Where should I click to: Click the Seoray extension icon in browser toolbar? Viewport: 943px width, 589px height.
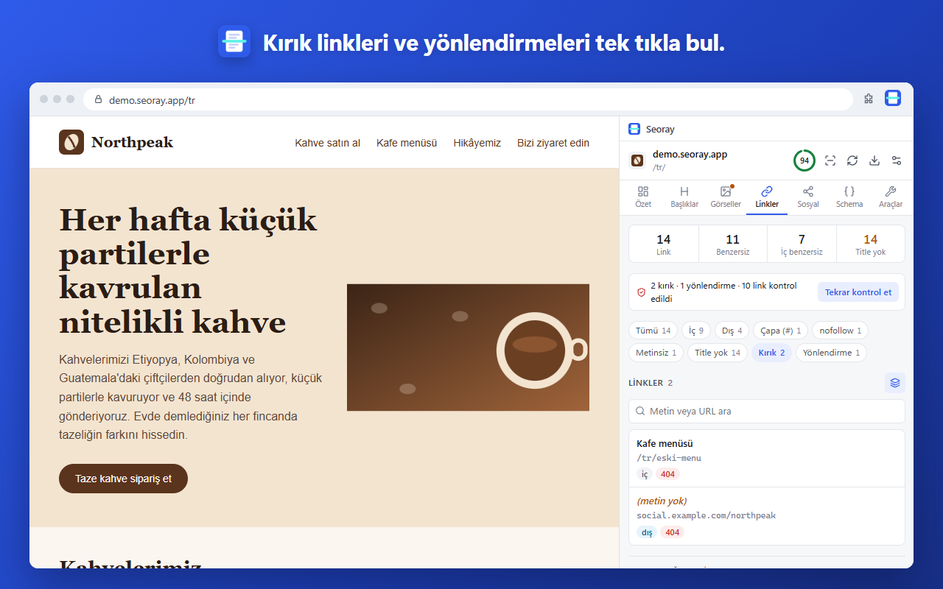pos(893,99)
